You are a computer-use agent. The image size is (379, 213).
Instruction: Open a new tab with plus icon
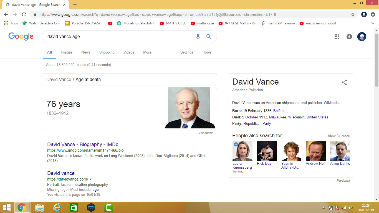[x=75, y=5]
